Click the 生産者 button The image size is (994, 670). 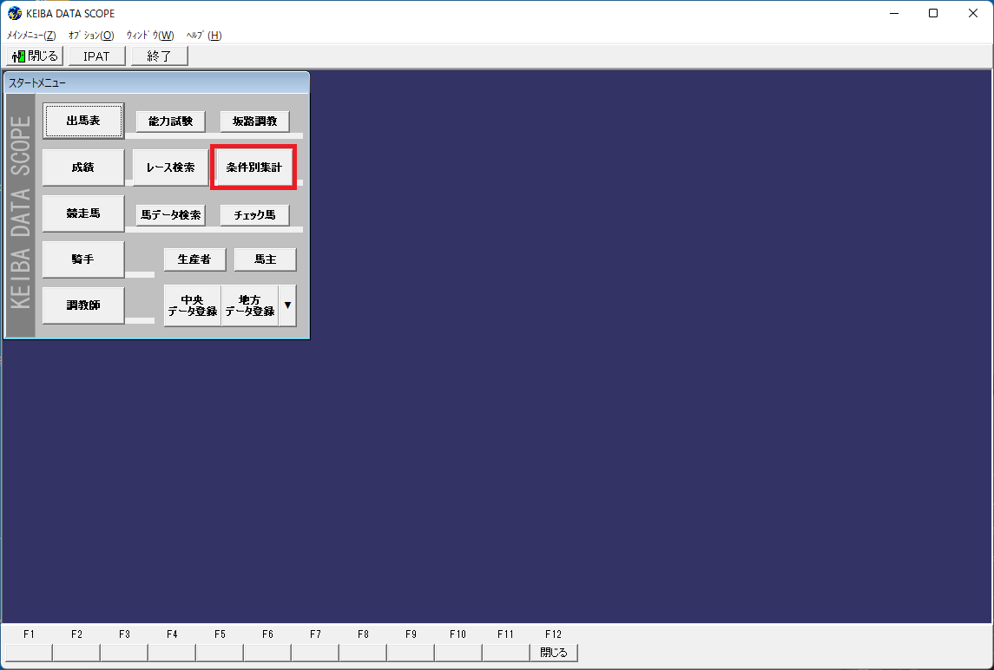tap(194, 259)
